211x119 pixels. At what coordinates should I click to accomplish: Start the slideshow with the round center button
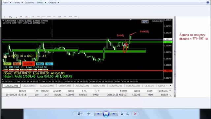coord(106,114)
